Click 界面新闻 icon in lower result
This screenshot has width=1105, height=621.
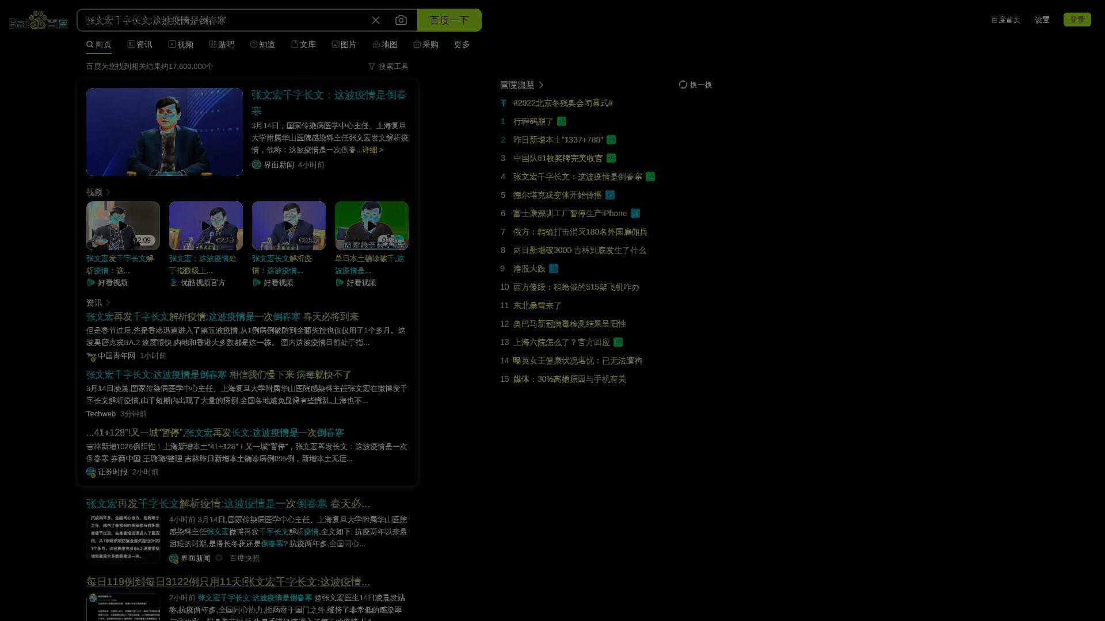pos(174,558)
